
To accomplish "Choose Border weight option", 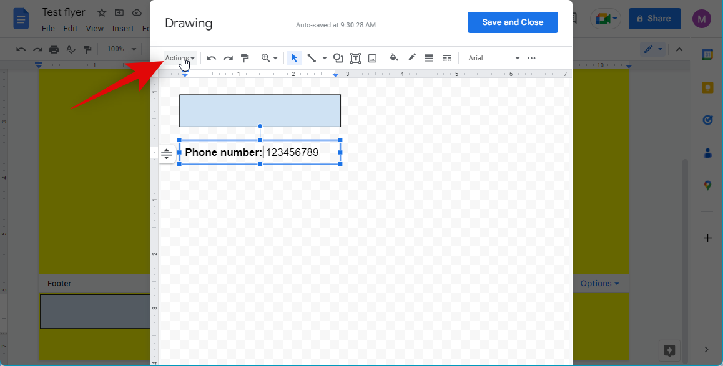I will tap(429, 58).
